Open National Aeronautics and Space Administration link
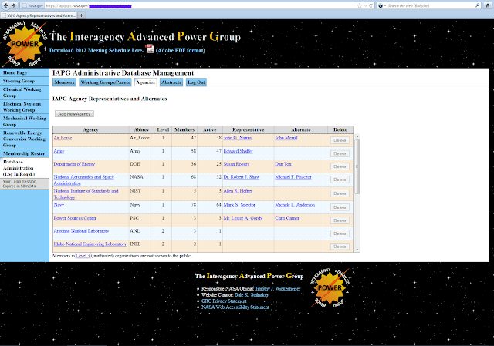Screen dimensions: 494x346 coord(84,180)
